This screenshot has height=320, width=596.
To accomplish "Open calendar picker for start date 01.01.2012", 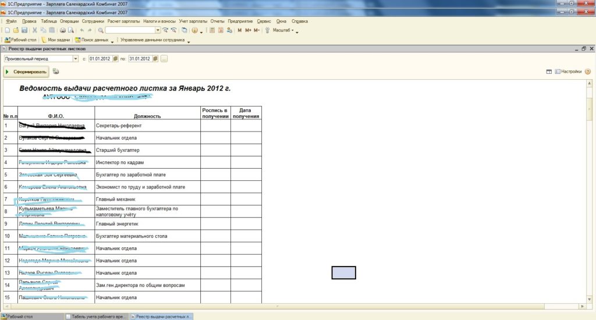I will click(x=115, y=59).
